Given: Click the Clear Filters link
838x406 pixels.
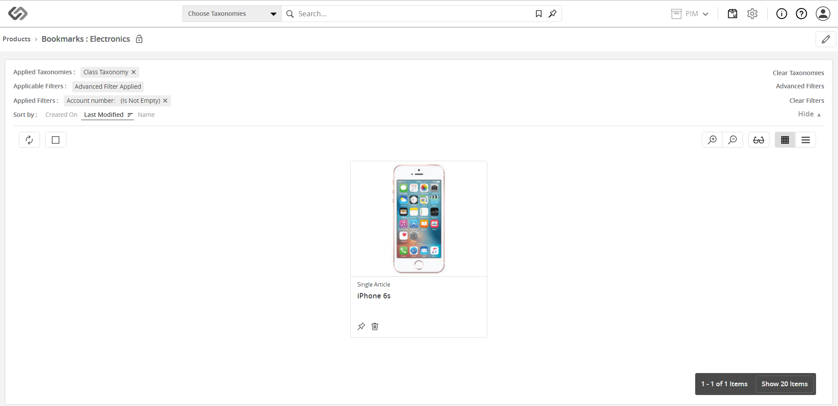Looking at the screenshot, I should click(x=807, y=101).
